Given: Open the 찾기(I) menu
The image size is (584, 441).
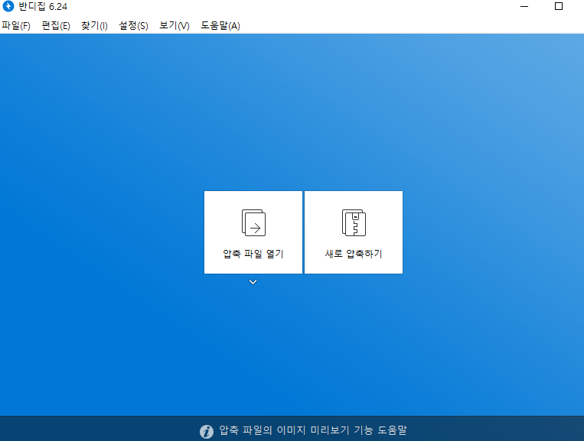Looking at the screenshot, I should click(95, 26).
